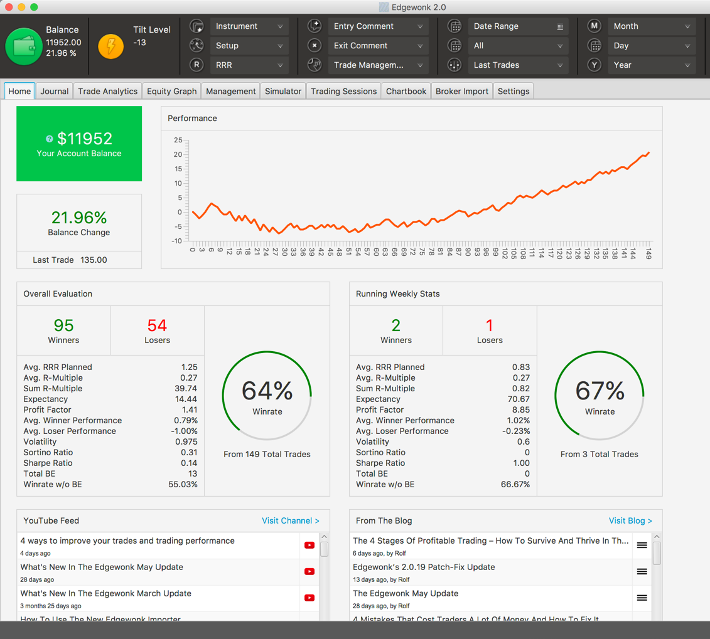The width and height of the screenshot is (710, 639).
Task: Open the Day filter dropdown
Action: pyautogui.click(x=651, y=46)
